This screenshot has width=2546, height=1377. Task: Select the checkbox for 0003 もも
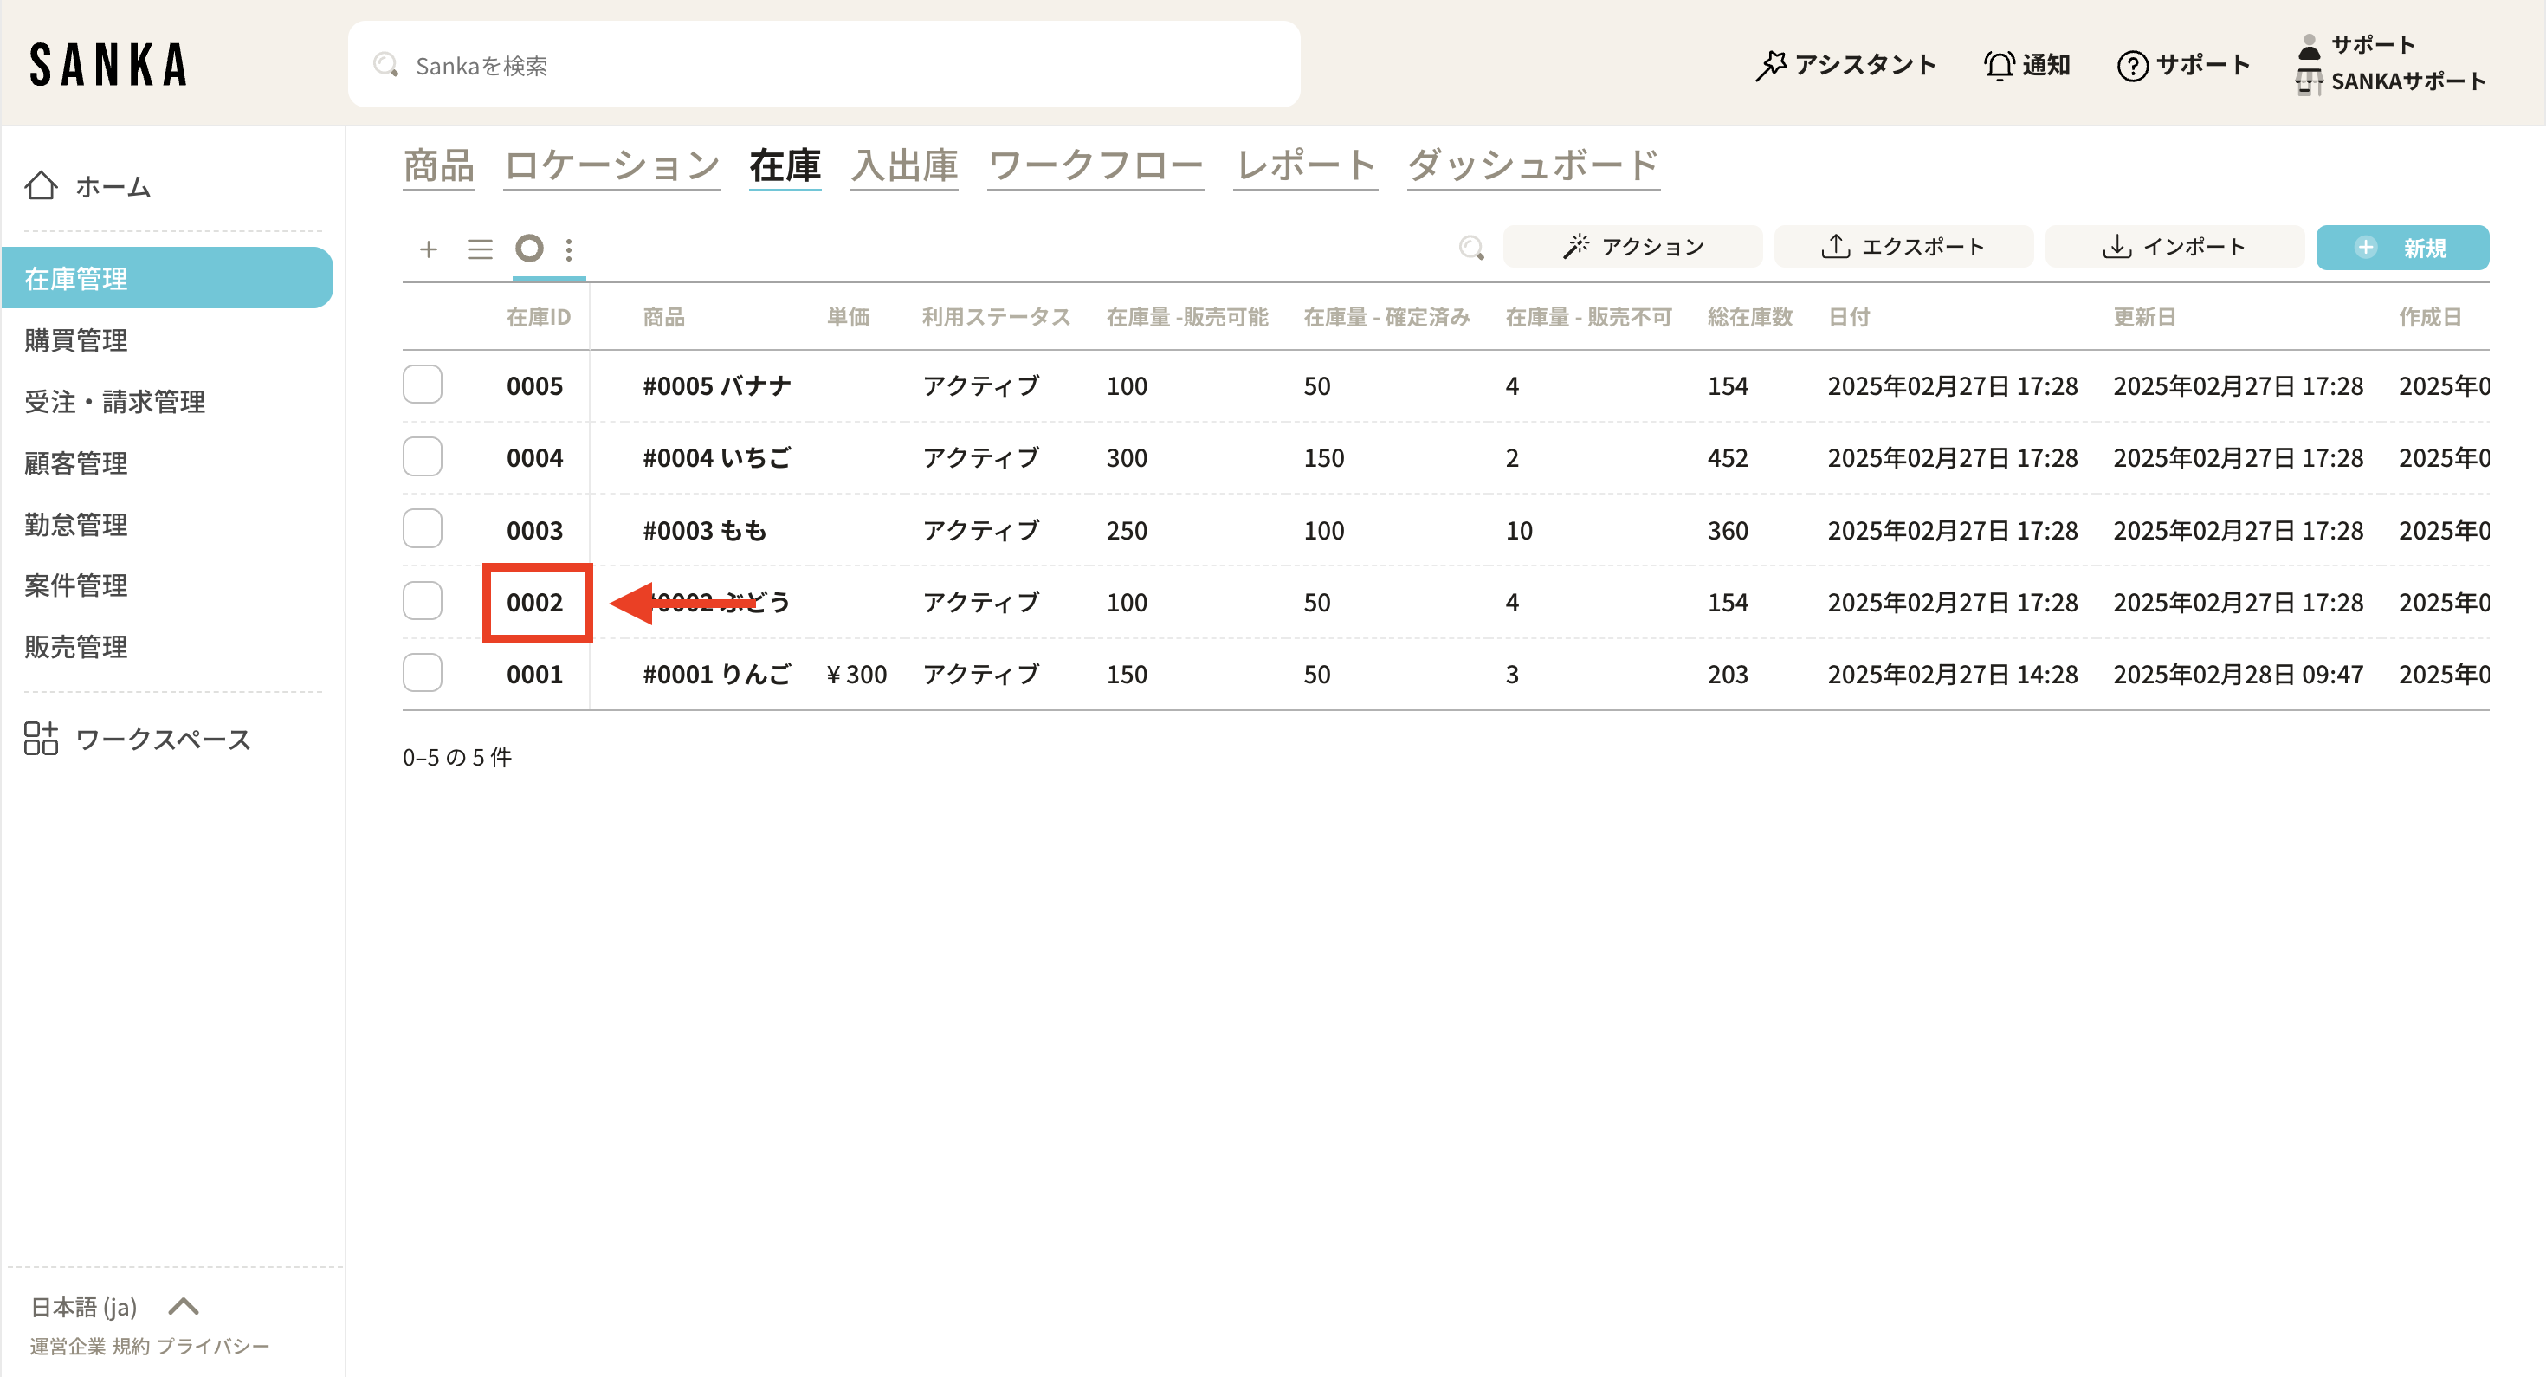pyautogui.click(x=422, y=529)
